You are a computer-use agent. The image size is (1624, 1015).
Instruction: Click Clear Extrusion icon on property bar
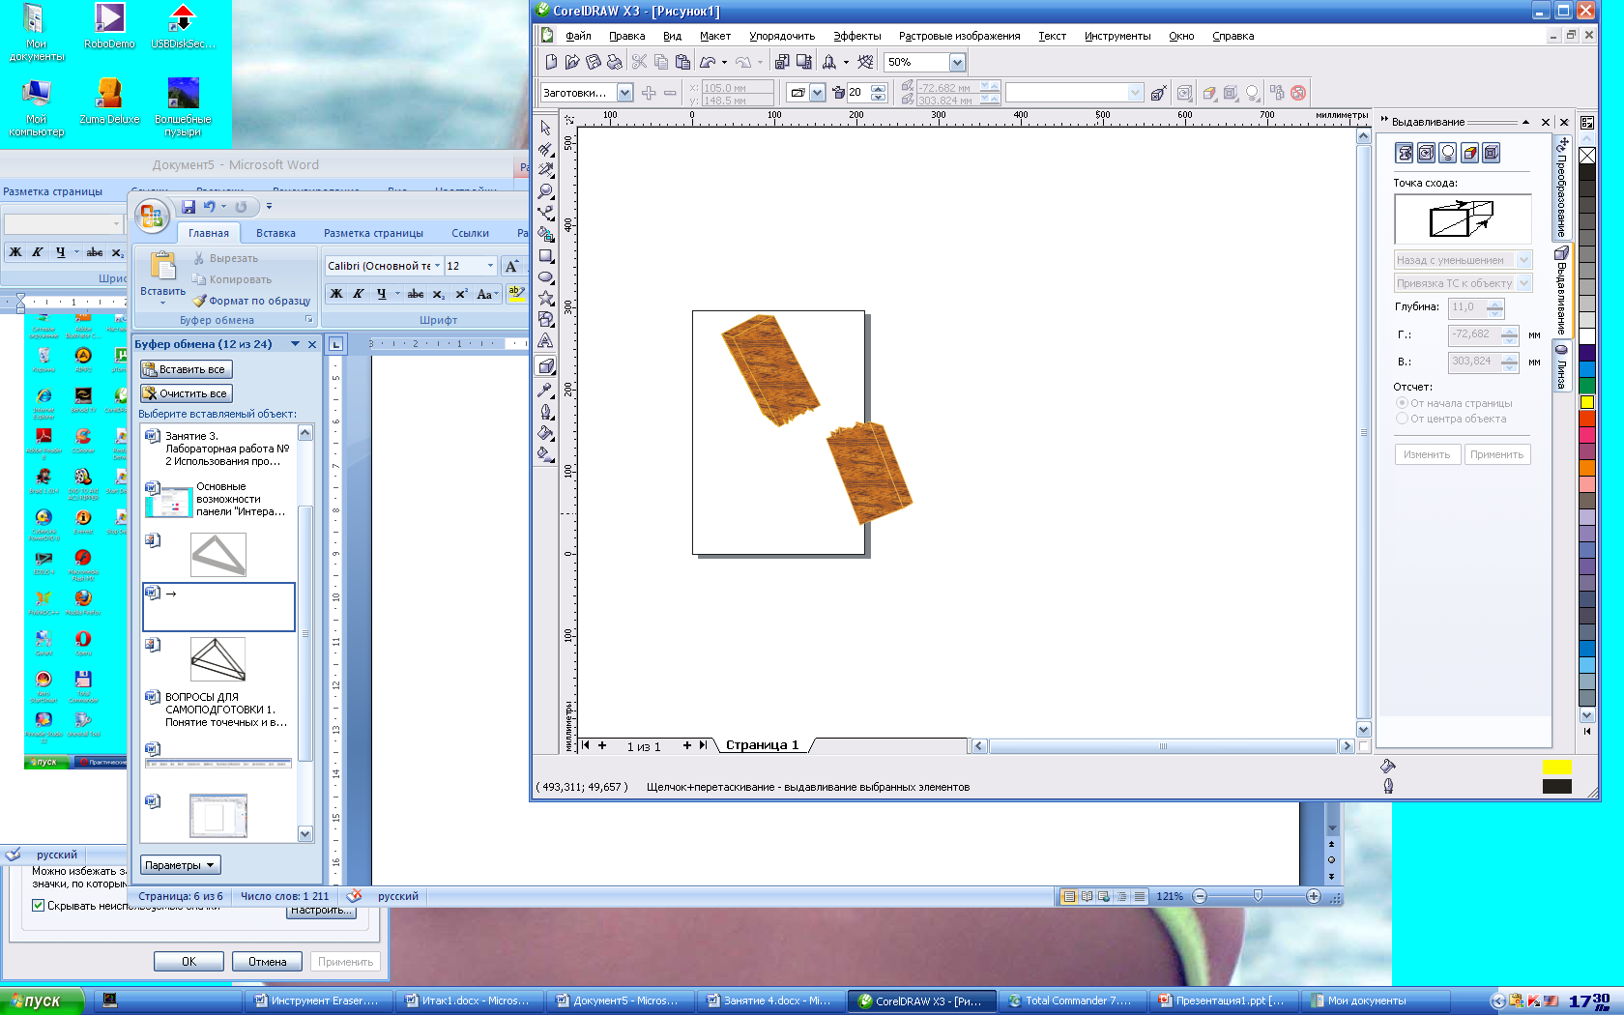(x=1298, y=93)
